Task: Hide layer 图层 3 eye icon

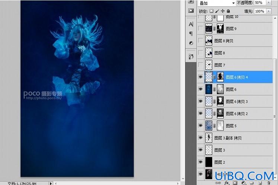Action: coord(201,150)
